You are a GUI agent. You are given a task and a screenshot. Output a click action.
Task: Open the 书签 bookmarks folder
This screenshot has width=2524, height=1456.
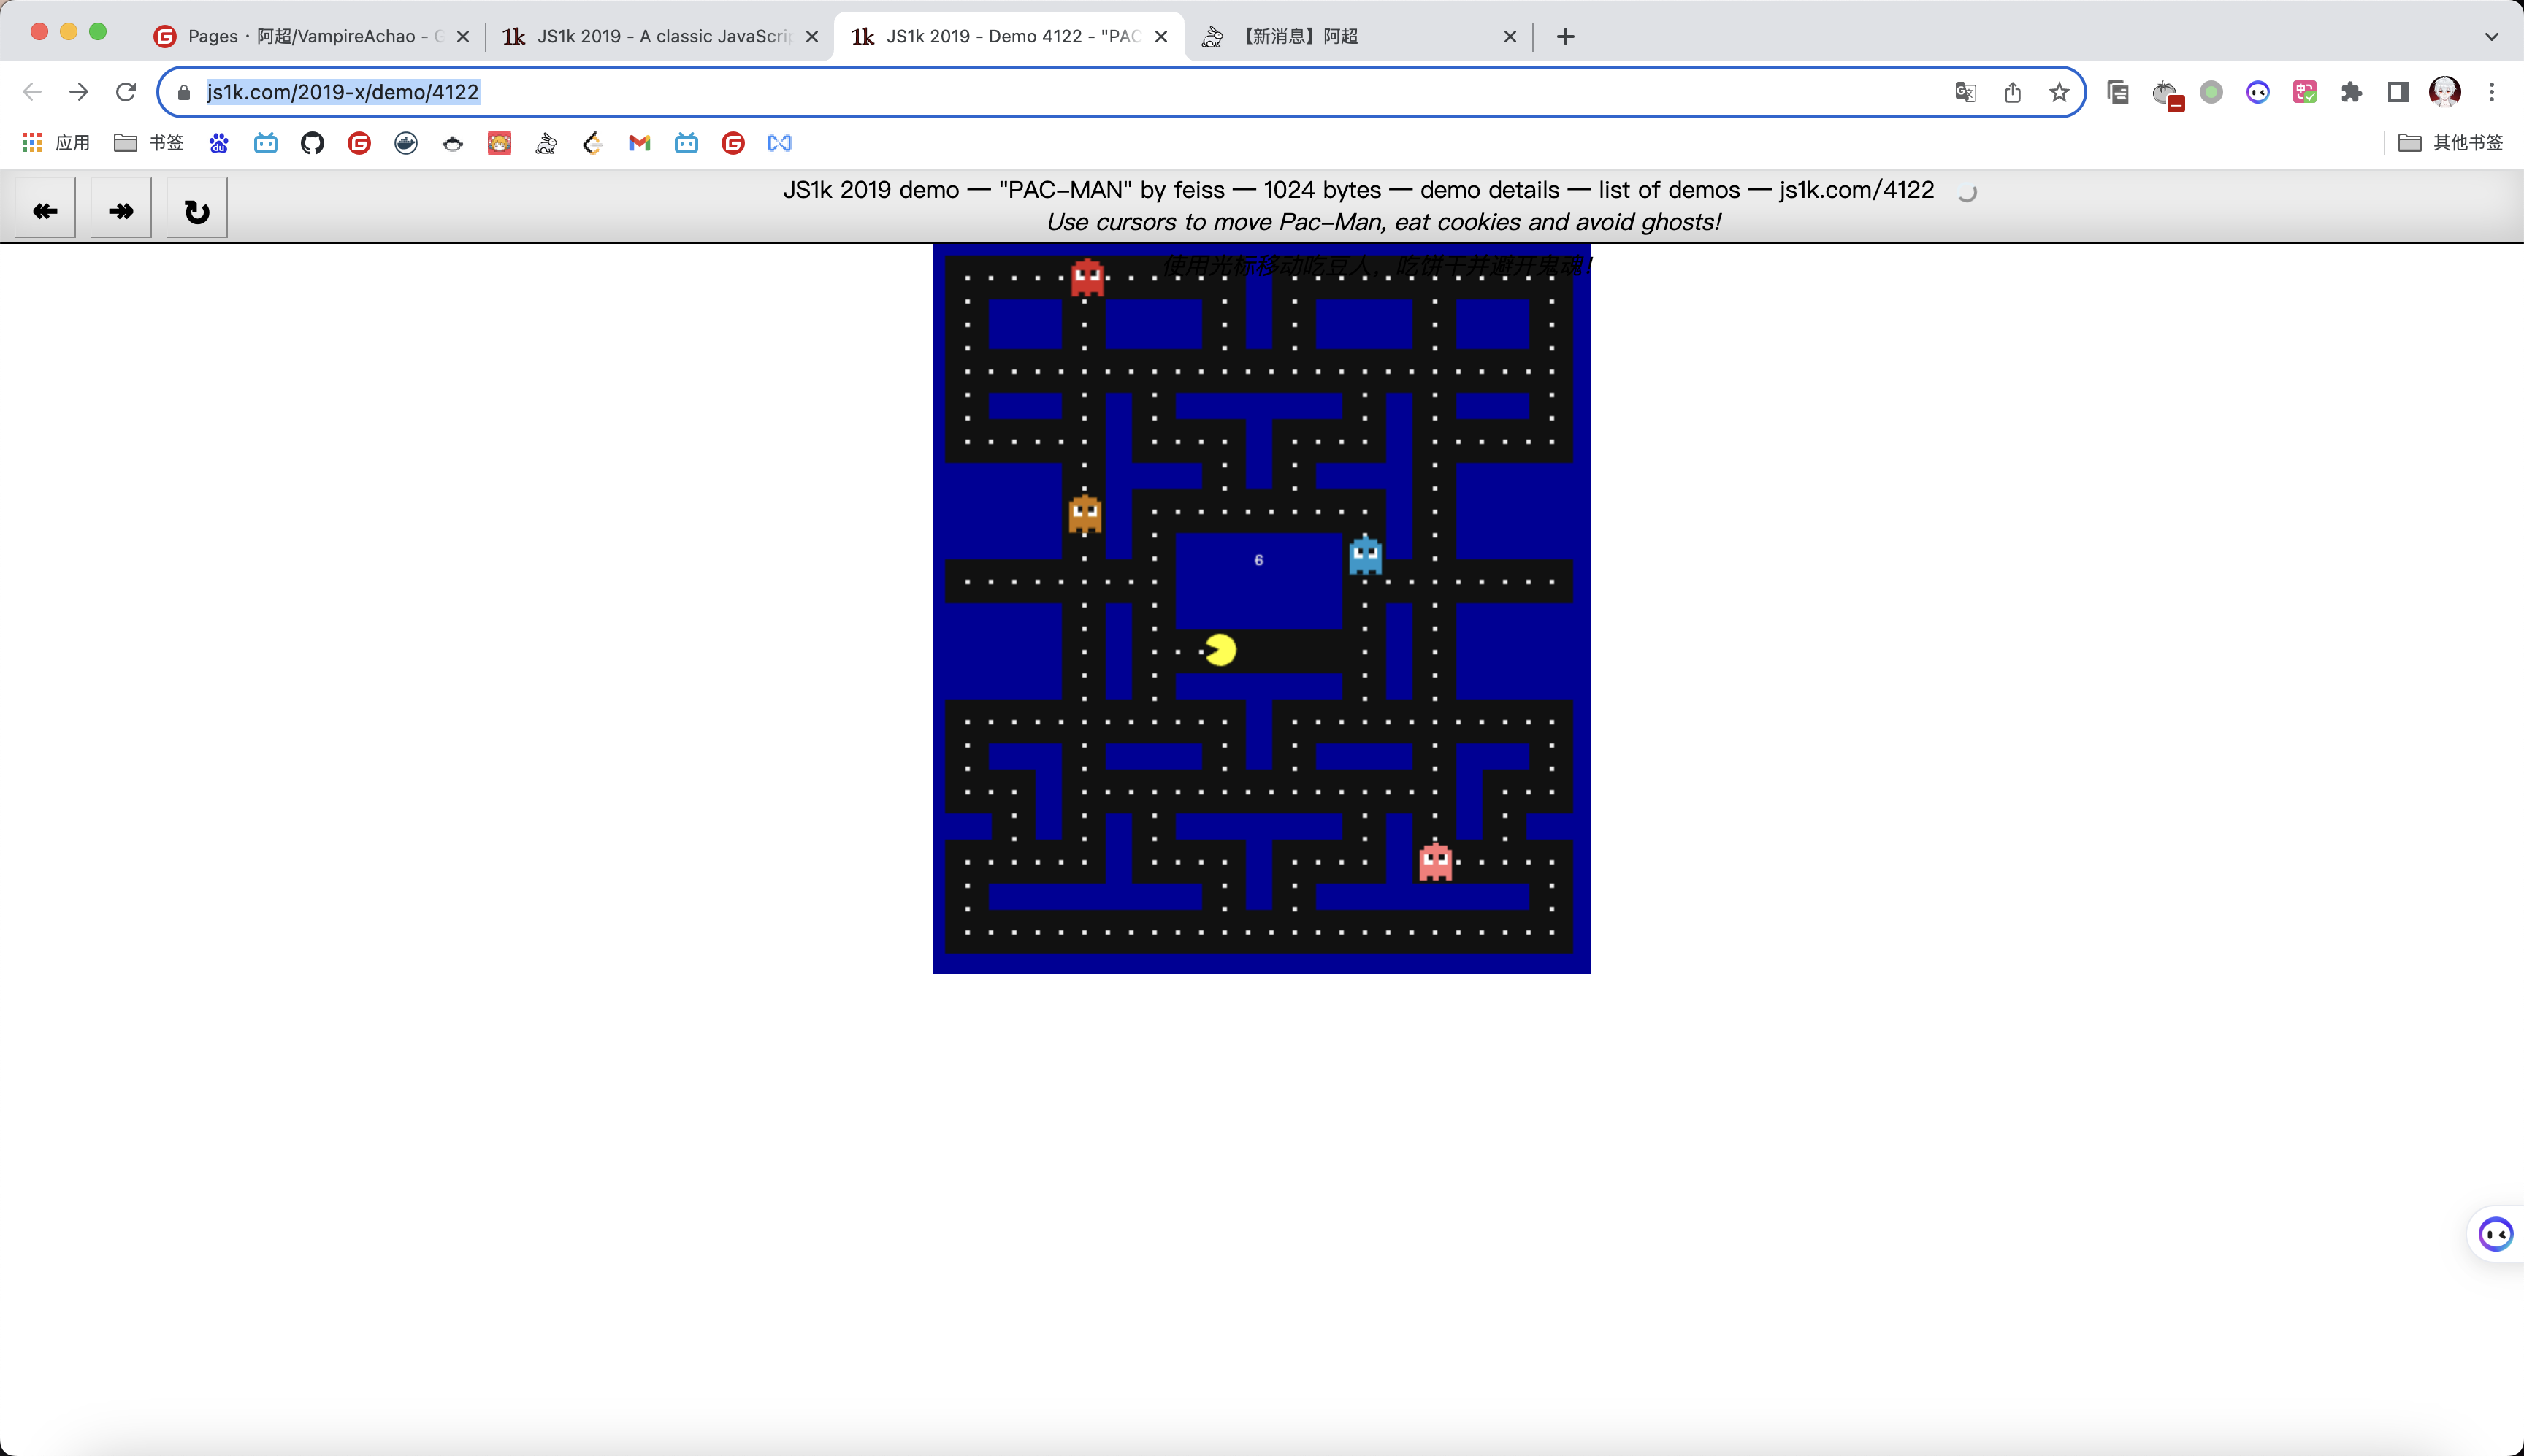click(x=149, y=143)
